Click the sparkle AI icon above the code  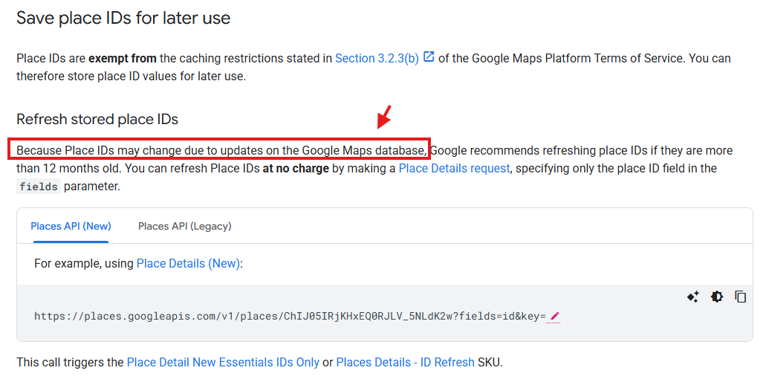coord(692,297)
